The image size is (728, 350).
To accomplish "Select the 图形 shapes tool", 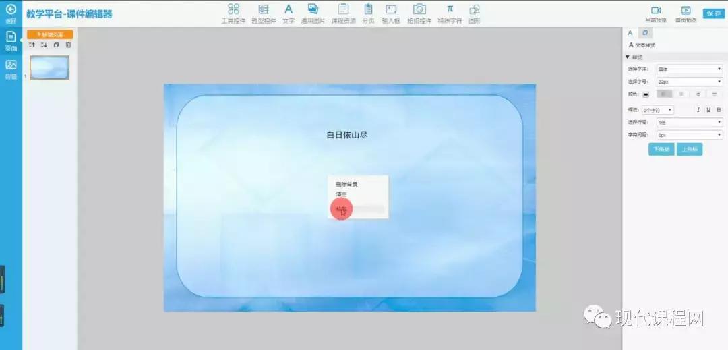I will 474,13.
